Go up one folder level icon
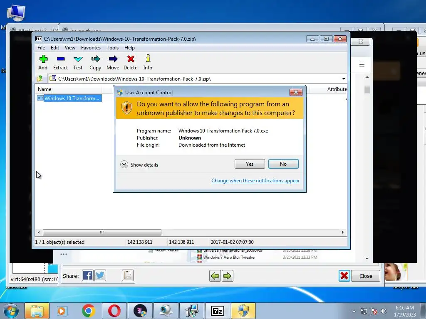This screenshot has width=426, height=319. click(40, 79)
